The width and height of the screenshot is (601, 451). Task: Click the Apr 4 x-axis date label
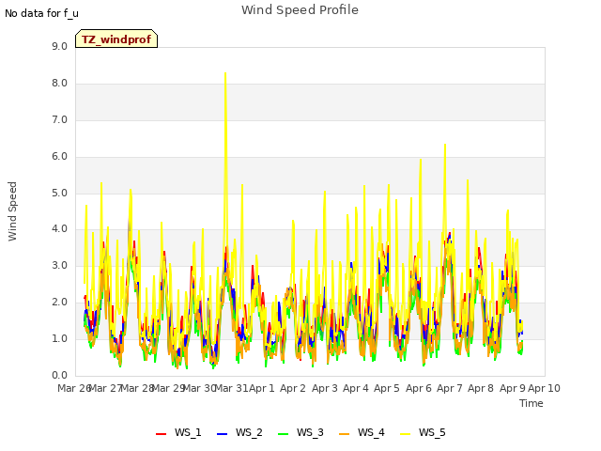[x=356, y=388]
